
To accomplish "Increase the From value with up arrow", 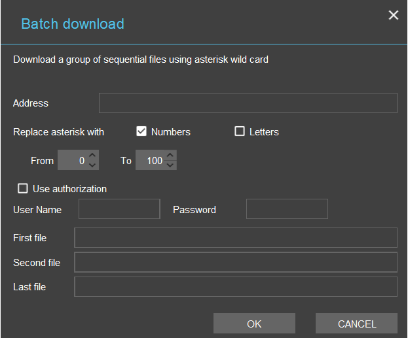I will tap(92, 156).
